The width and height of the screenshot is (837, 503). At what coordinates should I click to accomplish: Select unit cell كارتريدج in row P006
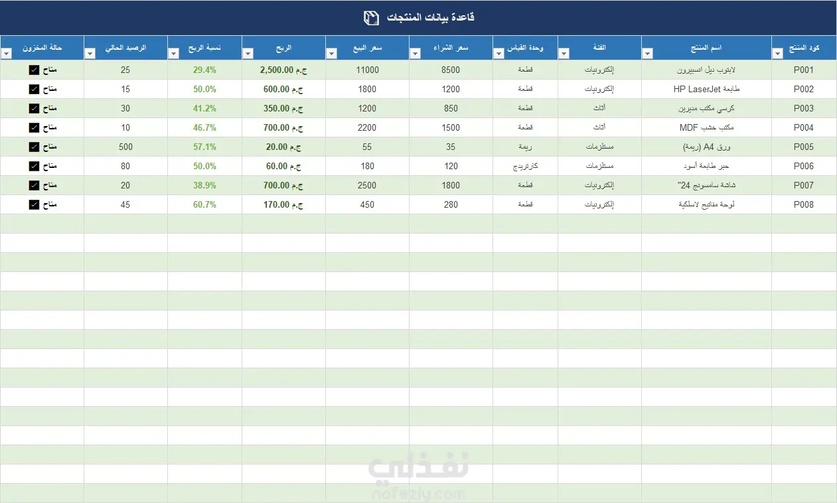tap(525, 166)
